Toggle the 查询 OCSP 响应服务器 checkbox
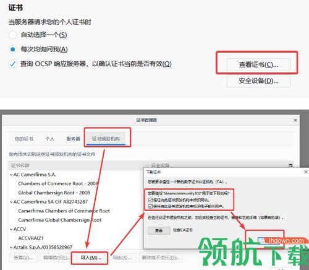Viewport: 309px width, 270px height. (x=12, y=64)
